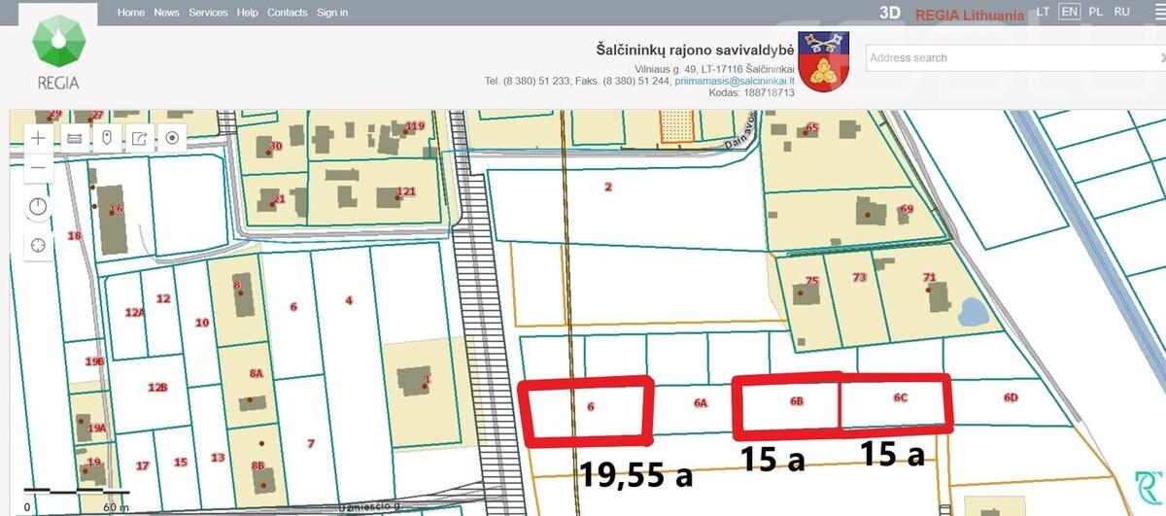Zoom out on the map
The height and width of the screenshot is (516, 1166).
pos(38,168)
